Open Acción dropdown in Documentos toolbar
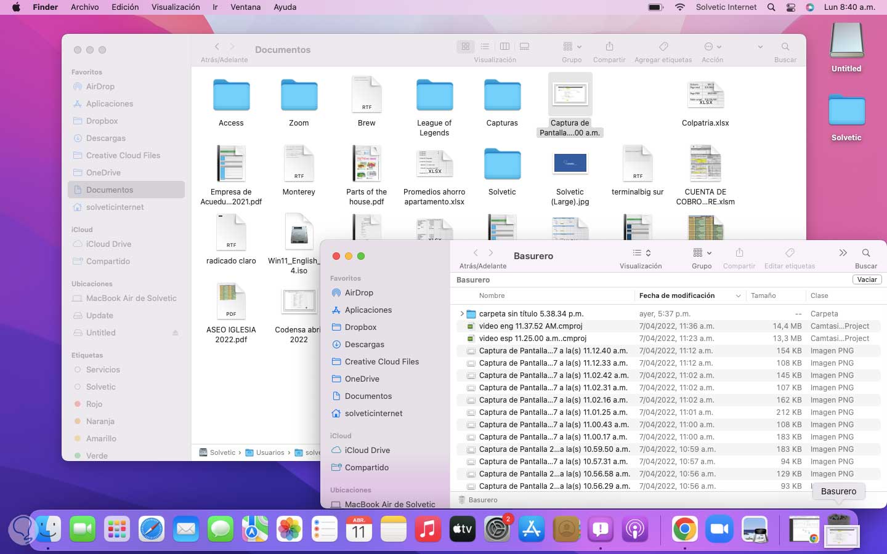887x554 pixels. click(x=713, y=47)
